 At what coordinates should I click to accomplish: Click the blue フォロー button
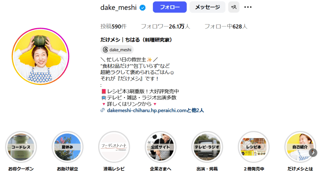(170, 7)
